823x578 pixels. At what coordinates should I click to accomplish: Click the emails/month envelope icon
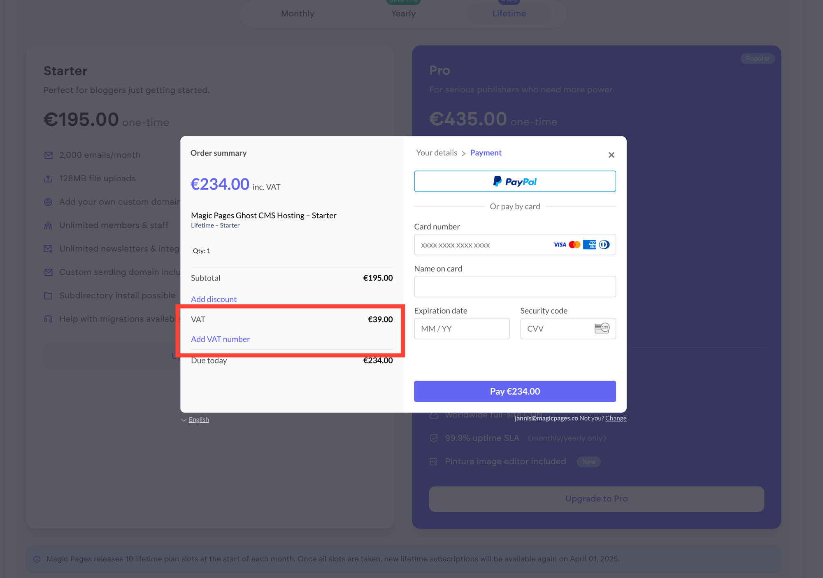click(x=48, y=155)
